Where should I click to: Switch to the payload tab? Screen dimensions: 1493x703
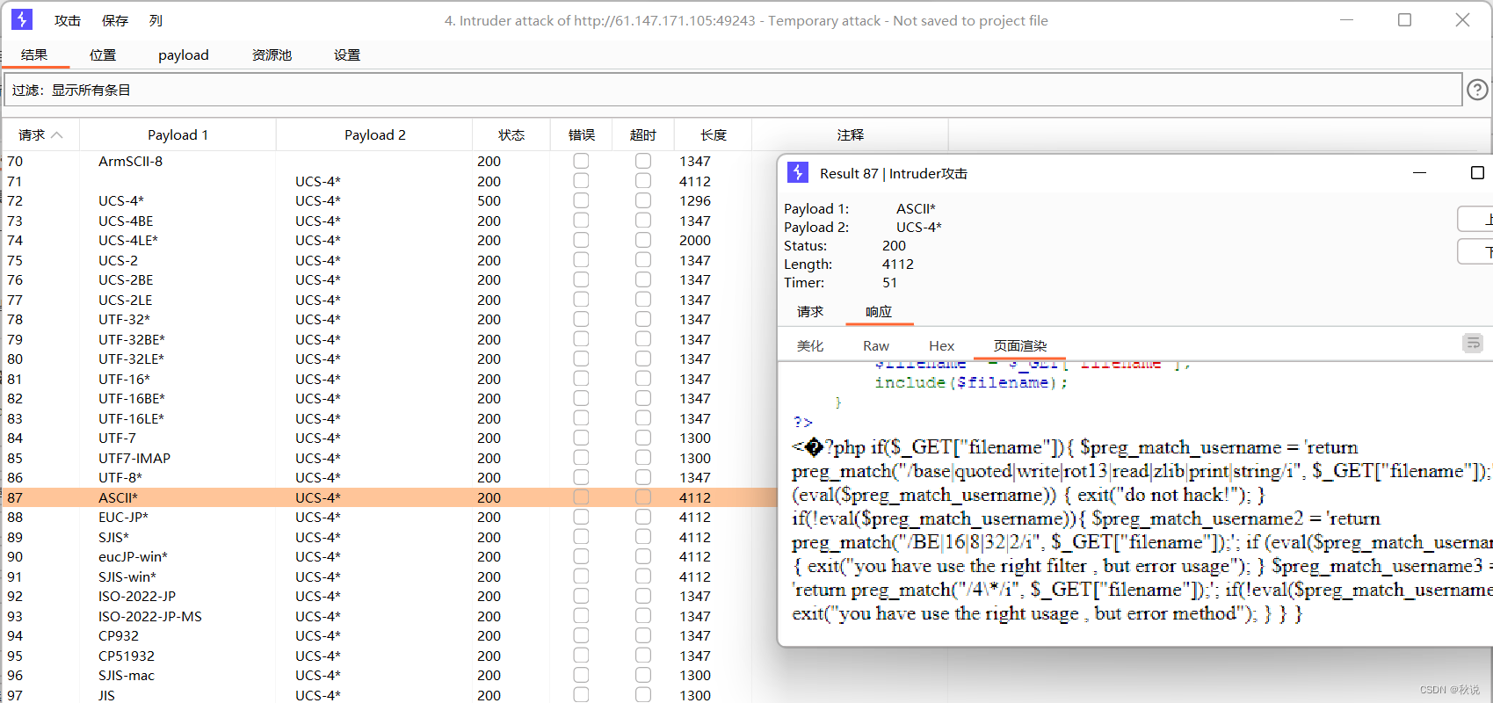[184, 54]
